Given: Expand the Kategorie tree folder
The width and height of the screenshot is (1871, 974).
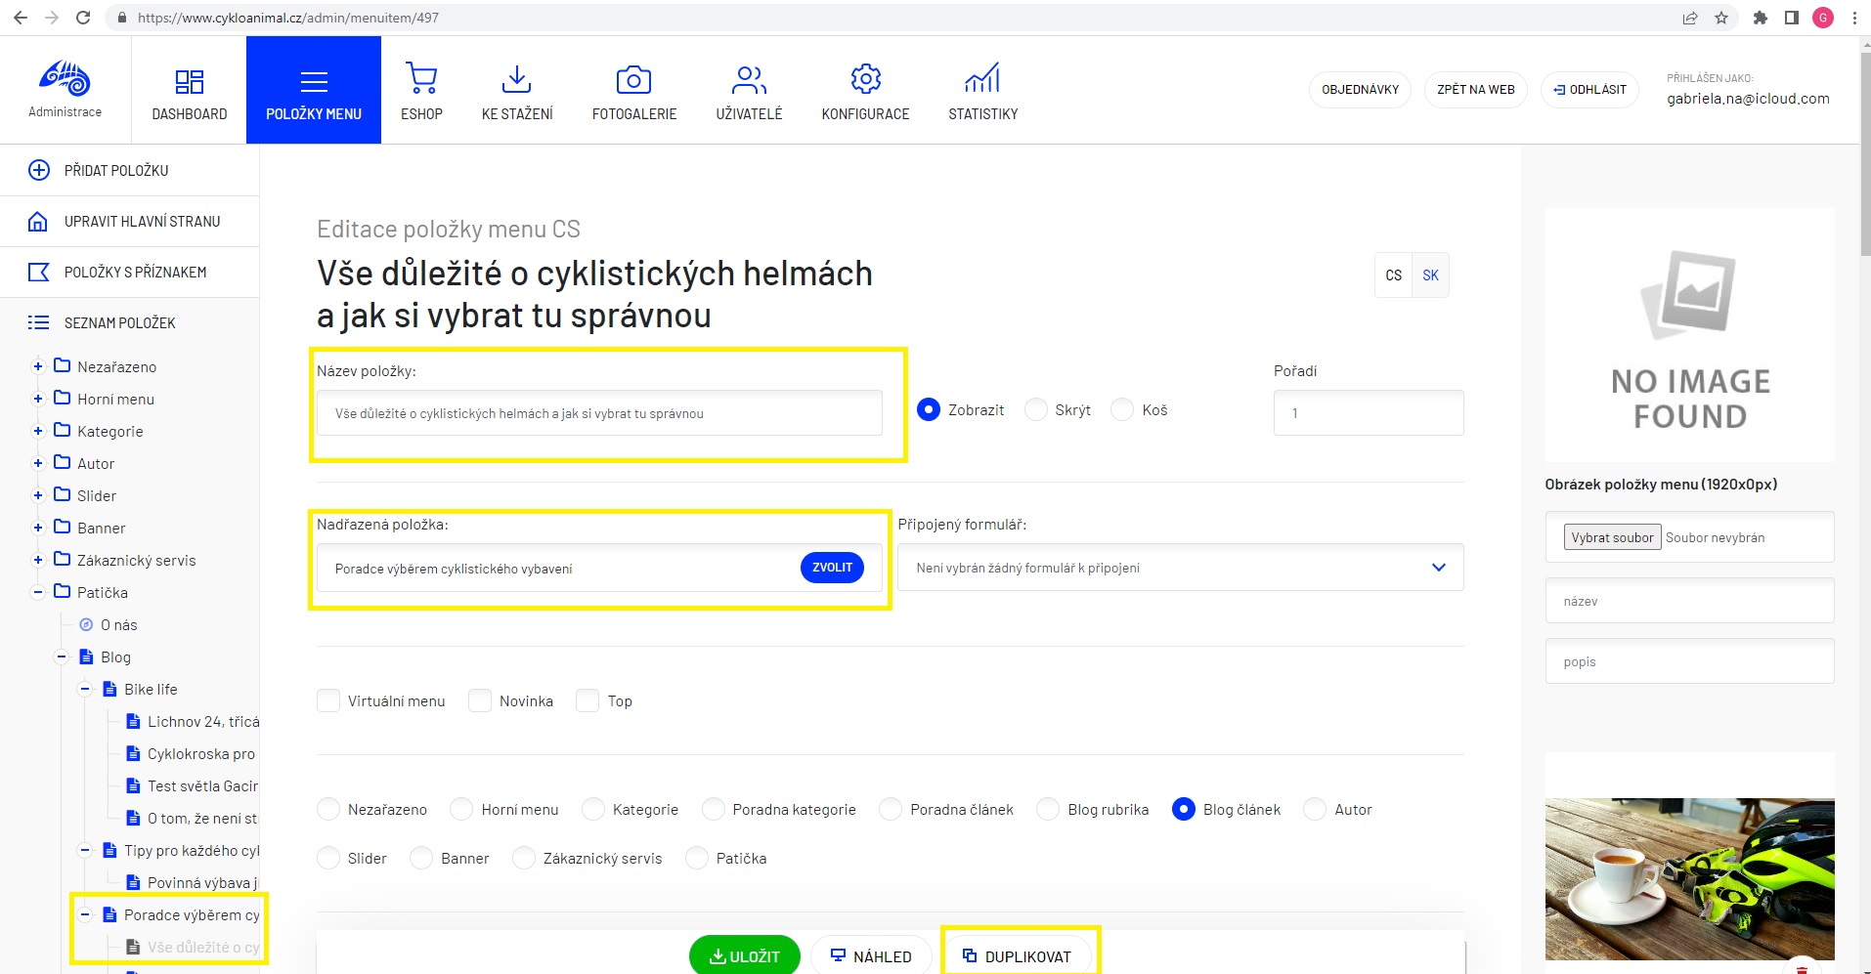Looking at the screenshot, I should [x=38, y=431].
